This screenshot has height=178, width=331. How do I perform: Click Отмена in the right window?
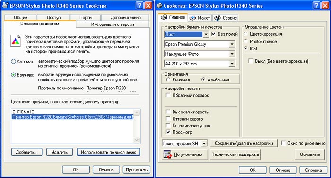point(283,170)
